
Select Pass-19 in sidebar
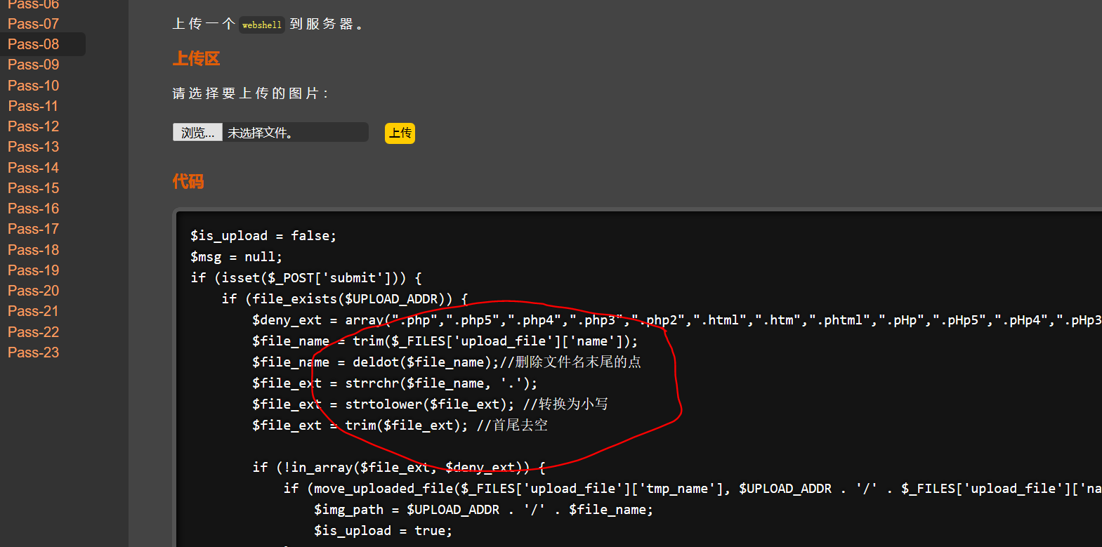coord(33,270)
